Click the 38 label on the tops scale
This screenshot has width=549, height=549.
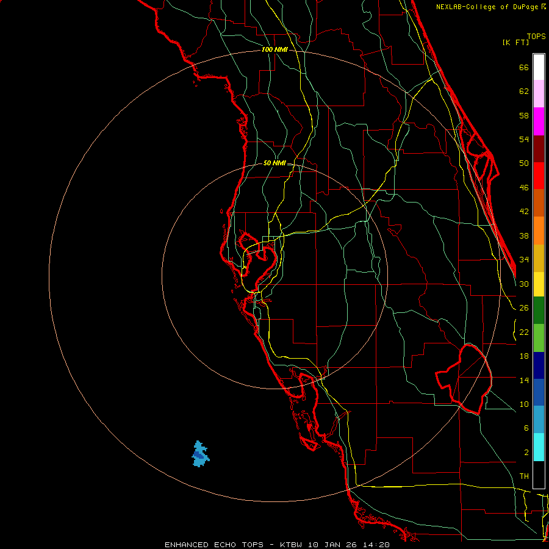tap(524, 235)
